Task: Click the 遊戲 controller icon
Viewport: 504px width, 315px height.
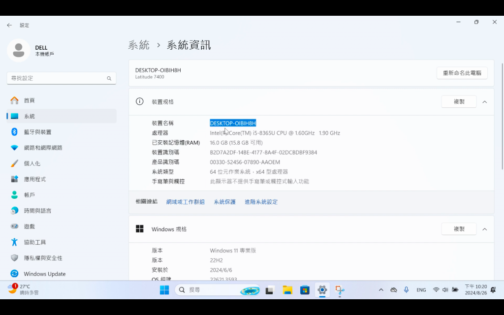Action: click(14, 226)
